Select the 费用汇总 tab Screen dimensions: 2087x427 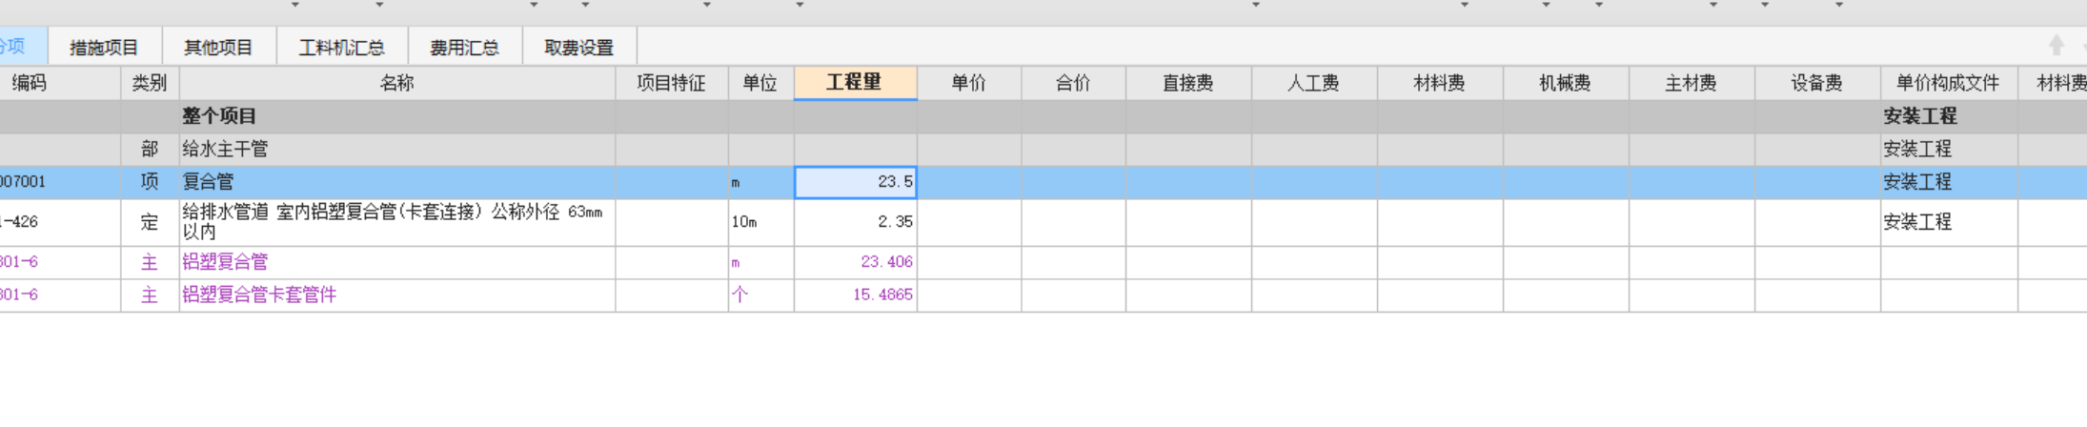tap(464, 48)
